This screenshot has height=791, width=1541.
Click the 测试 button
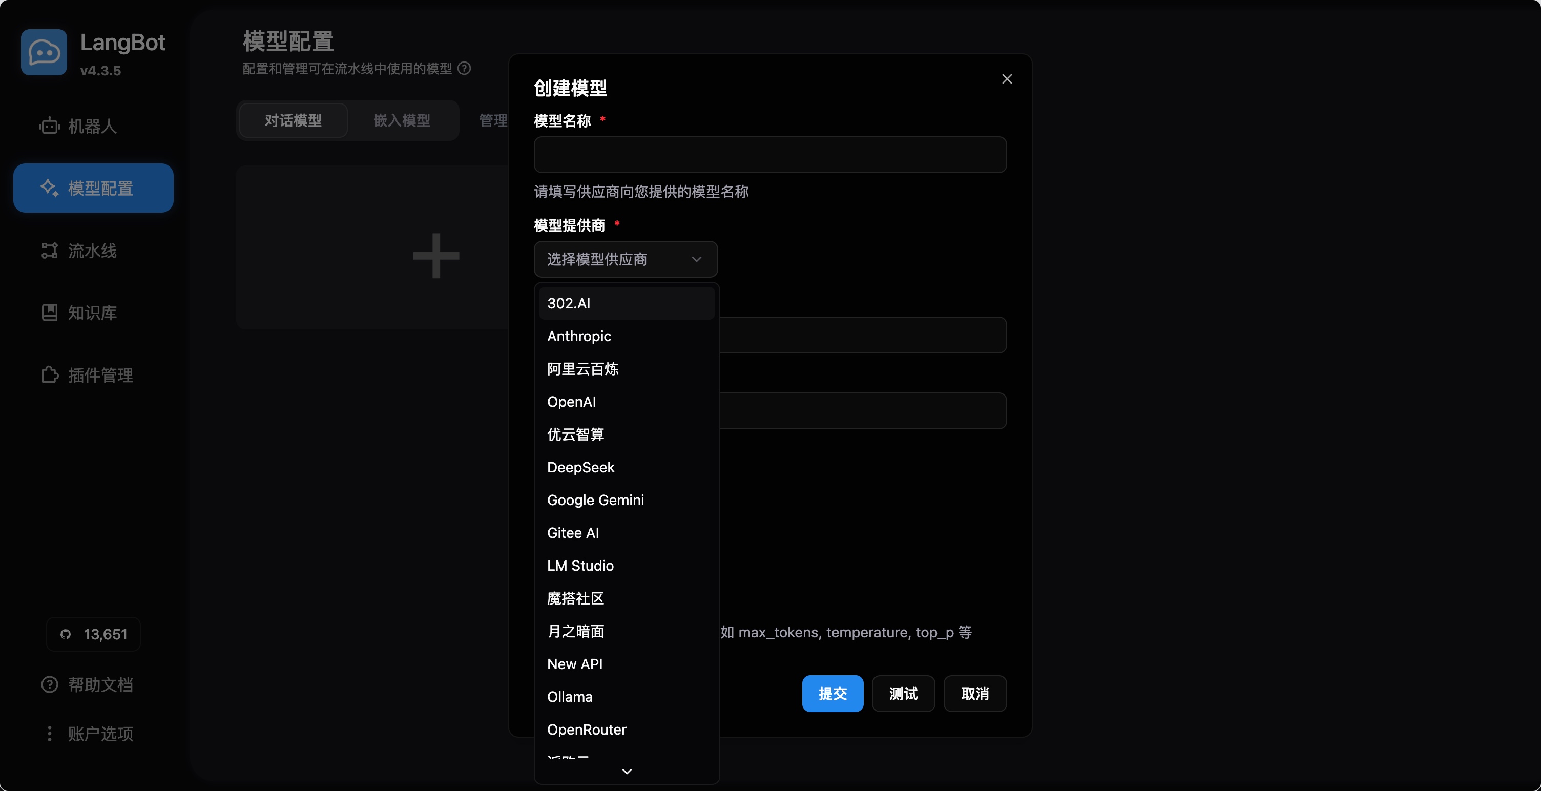[903, 694]
